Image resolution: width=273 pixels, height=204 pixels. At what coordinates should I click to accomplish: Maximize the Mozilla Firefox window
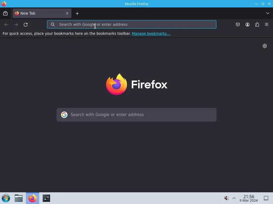click(x=263, y=4)
